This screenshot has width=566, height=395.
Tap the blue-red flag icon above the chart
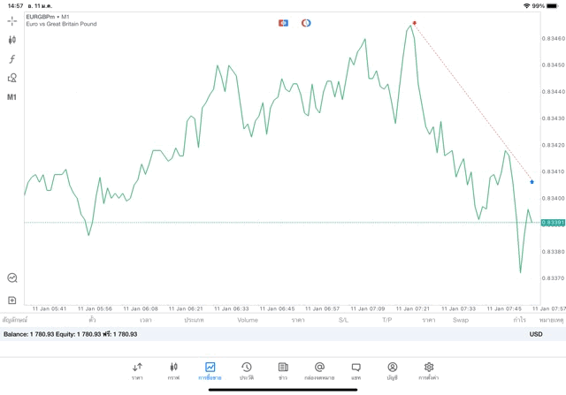click(283, 22)
